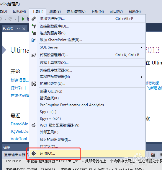Click the WCF Service Configuration Editor icon
The width and height of the screenshot is (162, 170).
(34, 125)
